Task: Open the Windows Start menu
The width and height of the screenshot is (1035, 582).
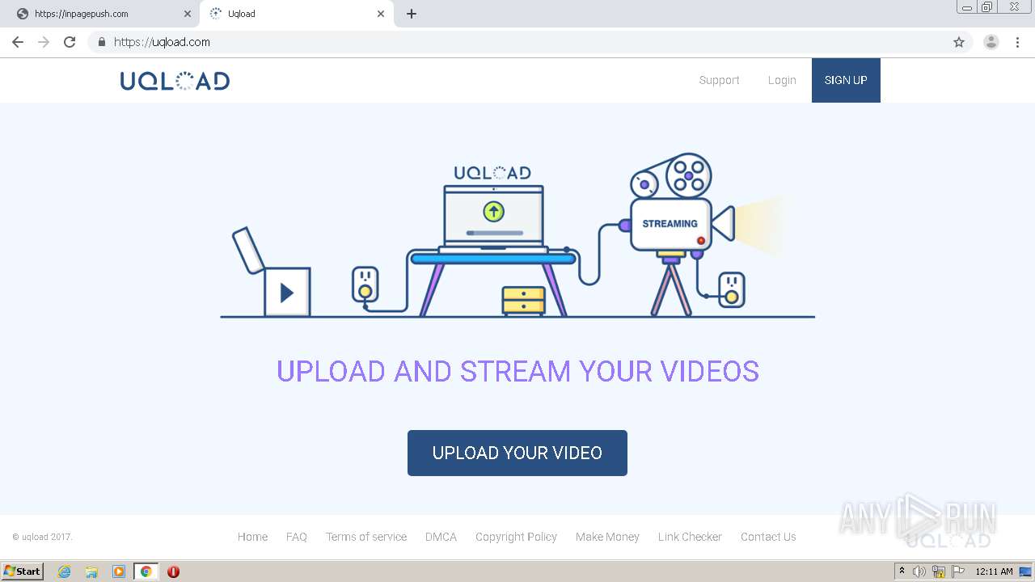Action: (23, 571)
